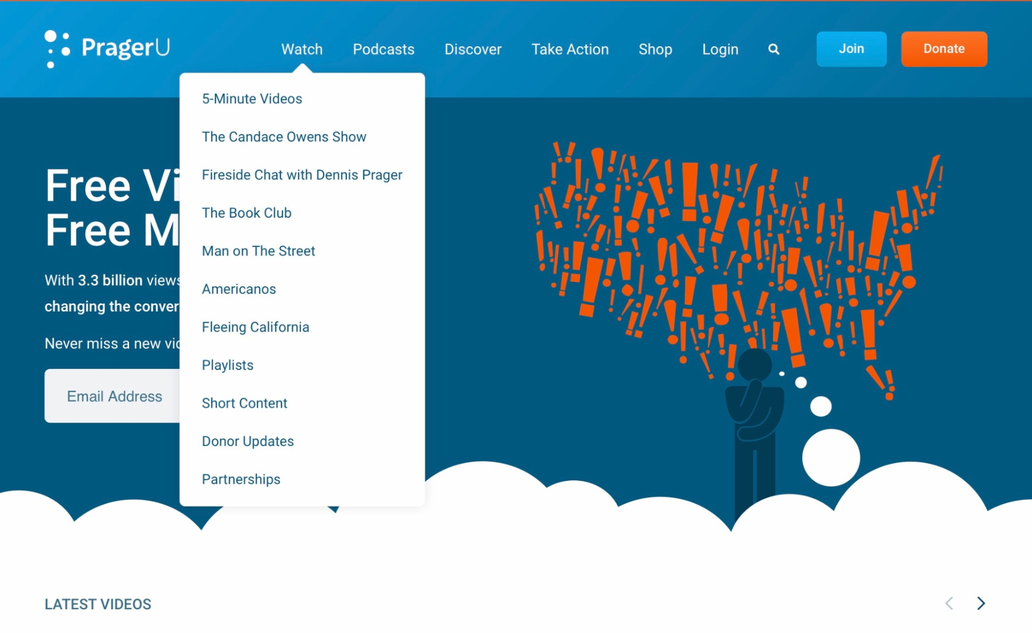Open The Candace Owens Show
1032x633 pixels.
click(x=284, y=137)
